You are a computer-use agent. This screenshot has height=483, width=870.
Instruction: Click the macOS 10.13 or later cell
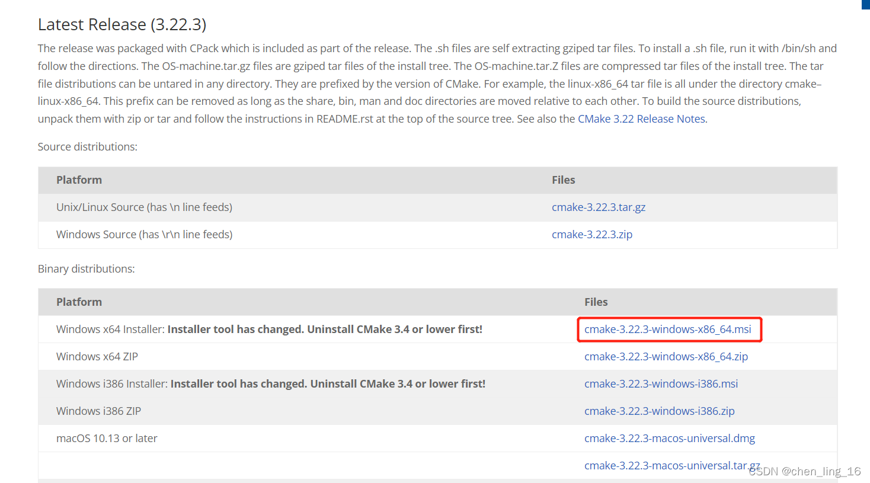(107, 439)
